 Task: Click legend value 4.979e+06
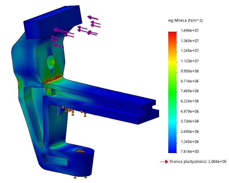(x=190, y=112)
